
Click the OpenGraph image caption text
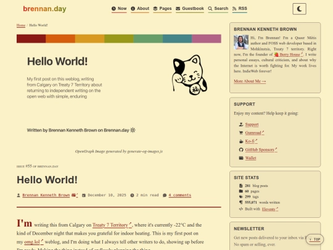coord(119,151)
